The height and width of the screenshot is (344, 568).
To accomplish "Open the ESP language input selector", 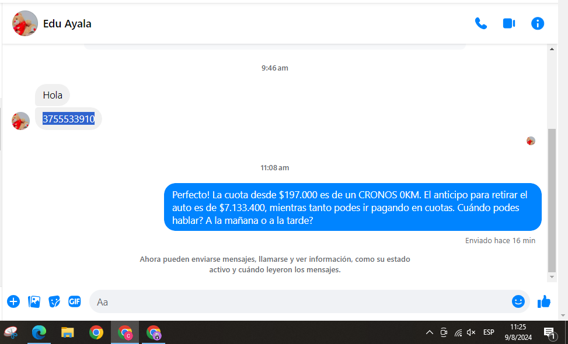I will [489, 332].
